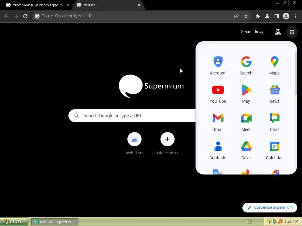
Task: Open Google Drive app
Action: click(x=246, y=150)
